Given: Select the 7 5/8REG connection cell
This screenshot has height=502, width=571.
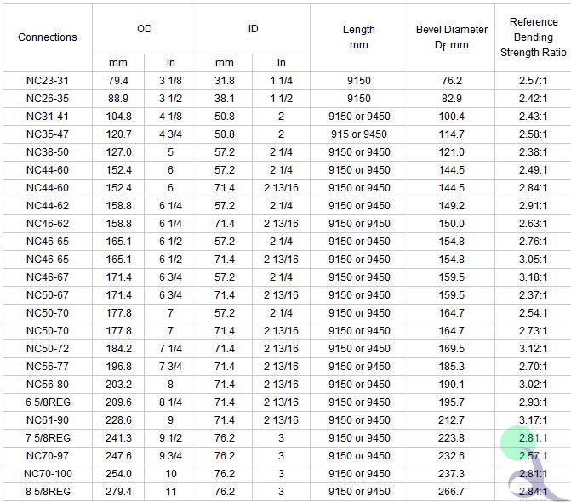Looking at the screenshot, I should [x=48, y=438].
